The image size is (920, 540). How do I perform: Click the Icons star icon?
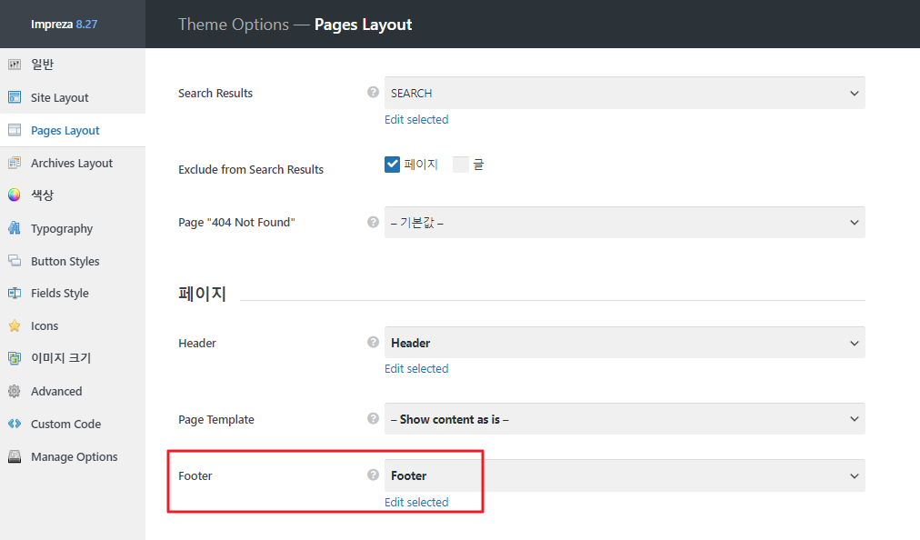click(15, 325)
